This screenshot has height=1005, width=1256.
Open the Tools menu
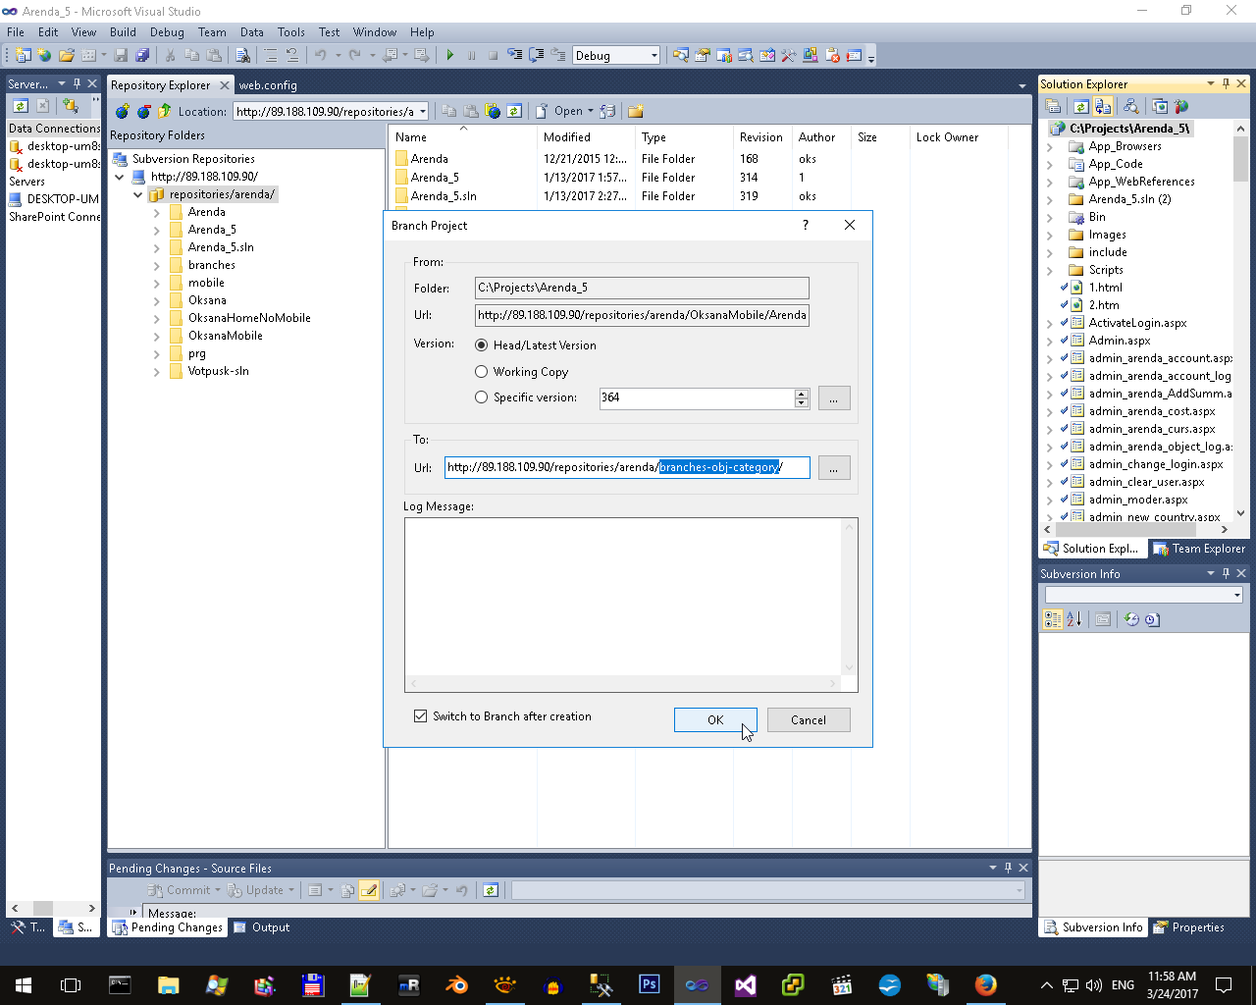click(x=291, y=32)
